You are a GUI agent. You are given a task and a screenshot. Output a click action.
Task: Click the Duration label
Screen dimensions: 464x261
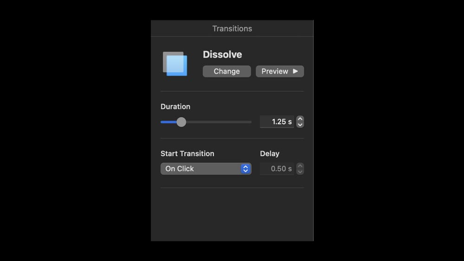(175, 107)
